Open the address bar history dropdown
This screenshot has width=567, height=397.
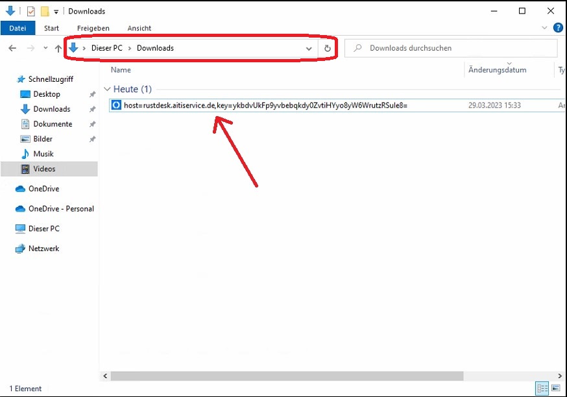click(309, 49)
